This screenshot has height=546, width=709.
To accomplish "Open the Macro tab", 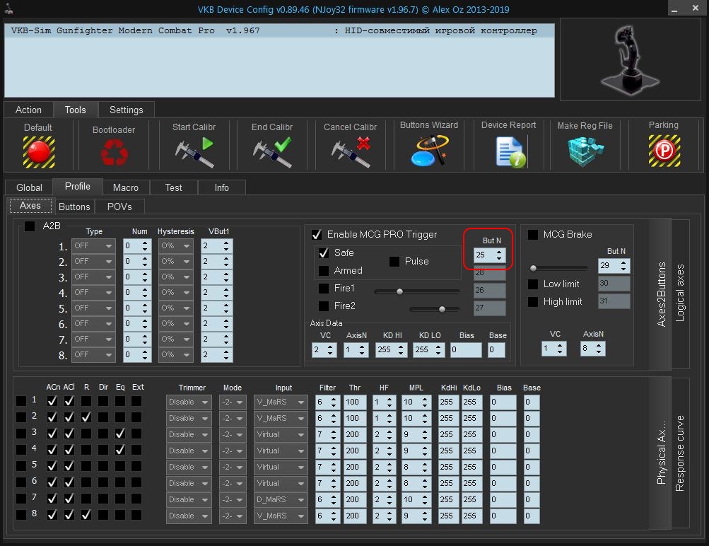I will (x=126, y=187).
